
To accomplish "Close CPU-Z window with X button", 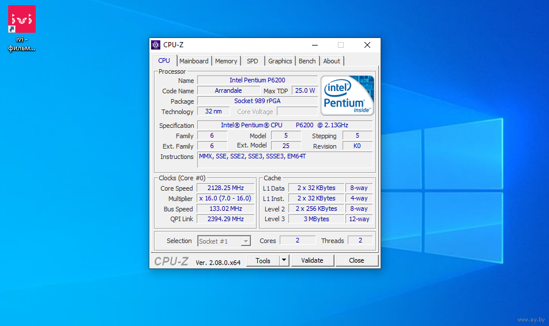I will point(367,45).
